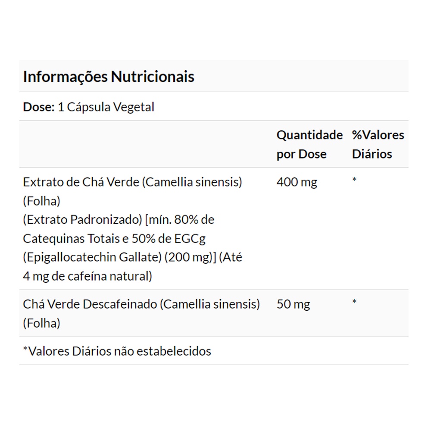This screenshot has height=431, width=431.
Task: Click the "400 mg" amount value
Action: click(x=297, y=182)
